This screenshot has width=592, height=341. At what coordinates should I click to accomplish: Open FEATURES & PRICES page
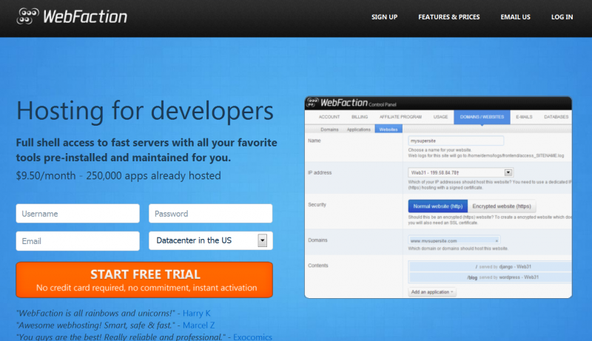(449, 17)
